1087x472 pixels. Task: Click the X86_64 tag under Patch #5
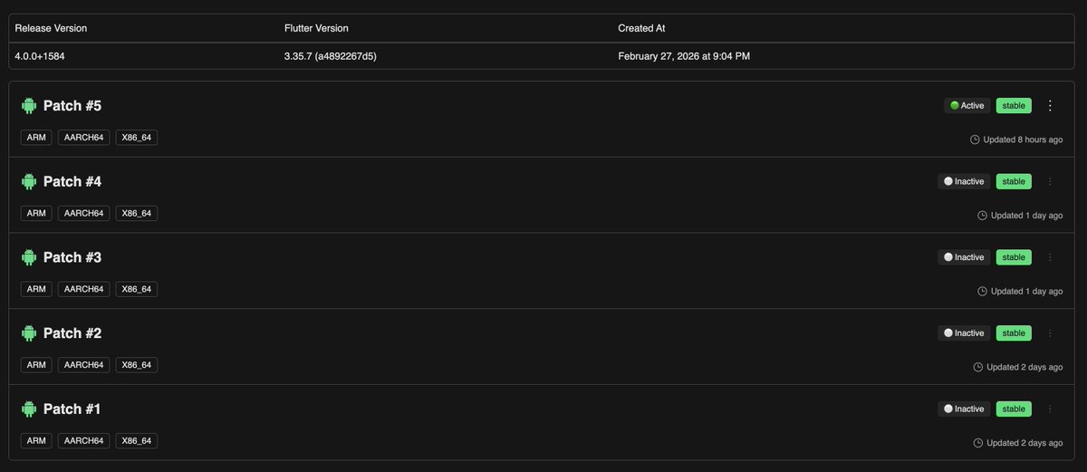136,138
